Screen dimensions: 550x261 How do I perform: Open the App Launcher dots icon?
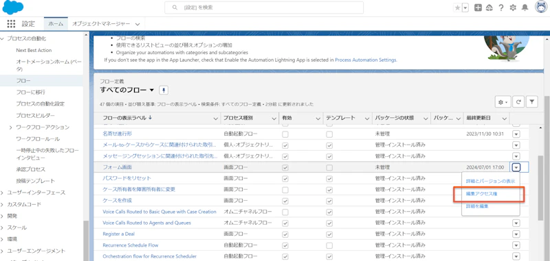tap(11, 24)
